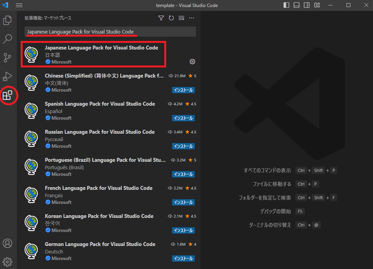Toggle the secondary side bar
This screenshot has height=269, width=373.
click(x=307, y=5)
